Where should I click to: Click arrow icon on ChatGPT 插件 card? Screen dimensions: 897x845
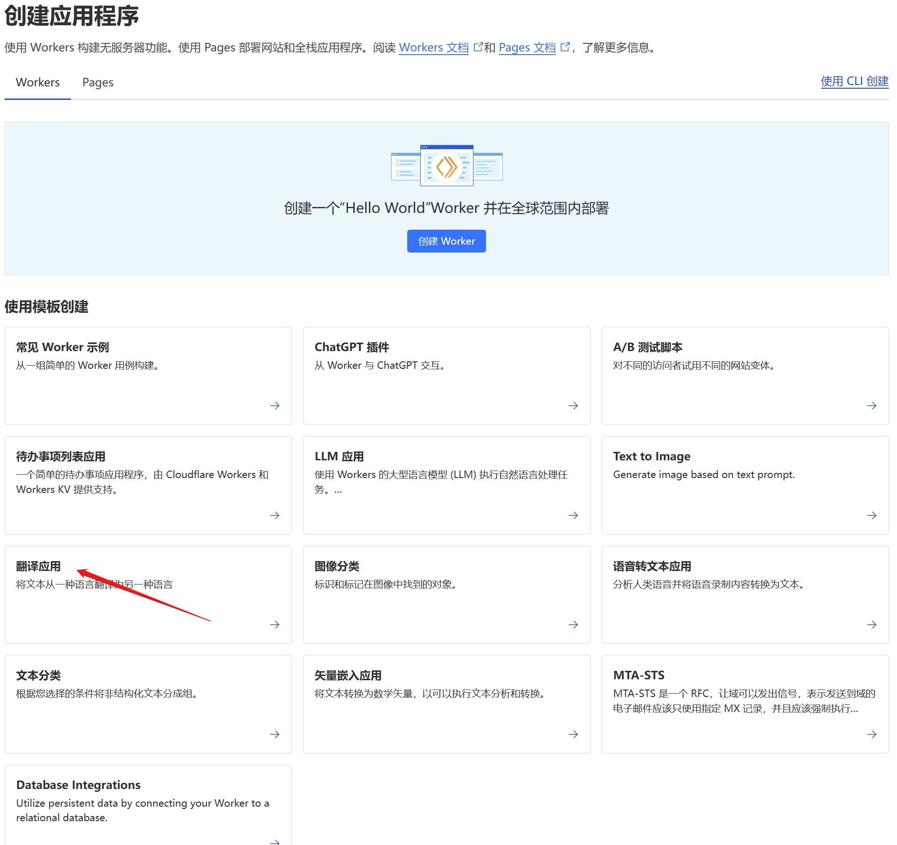pos(573,406)
